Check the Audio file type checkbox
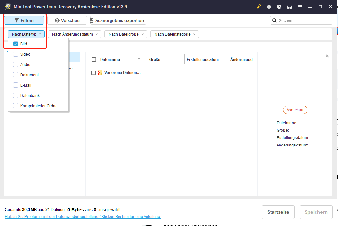 [16, 64]
